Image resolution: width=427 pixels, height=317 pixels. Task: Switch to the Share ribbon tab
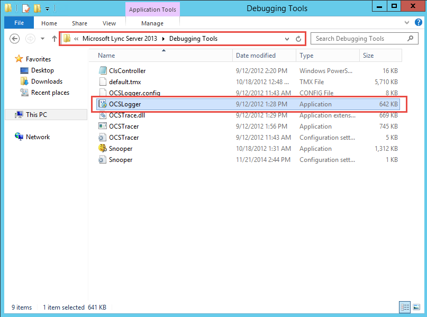(79, 23)
